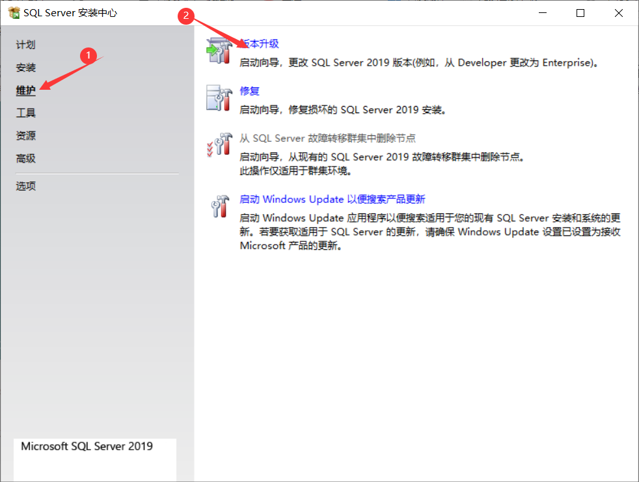The image size is (639, 482).
Task: Select 资源 in the sidebar
Action: [25, 135]
